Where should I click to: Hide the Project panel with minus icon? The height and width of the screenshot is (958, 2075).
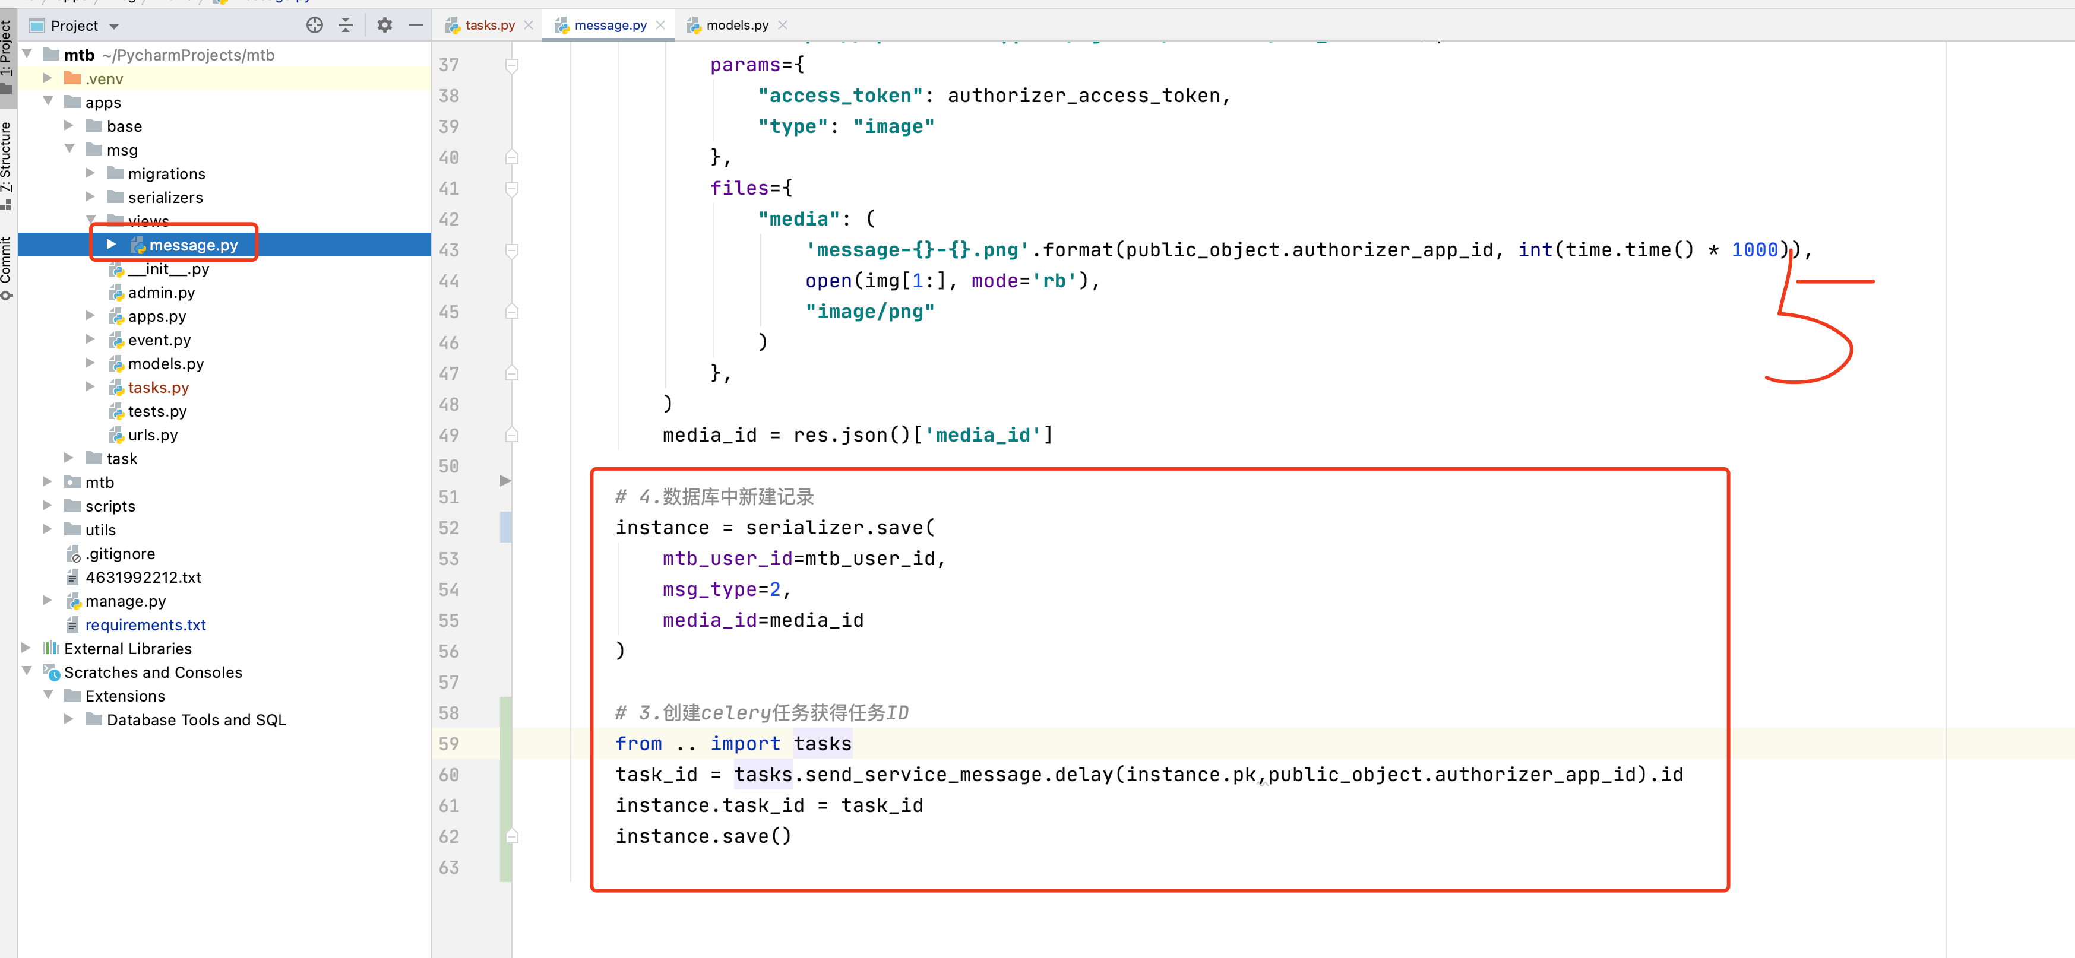pos(416,26)
